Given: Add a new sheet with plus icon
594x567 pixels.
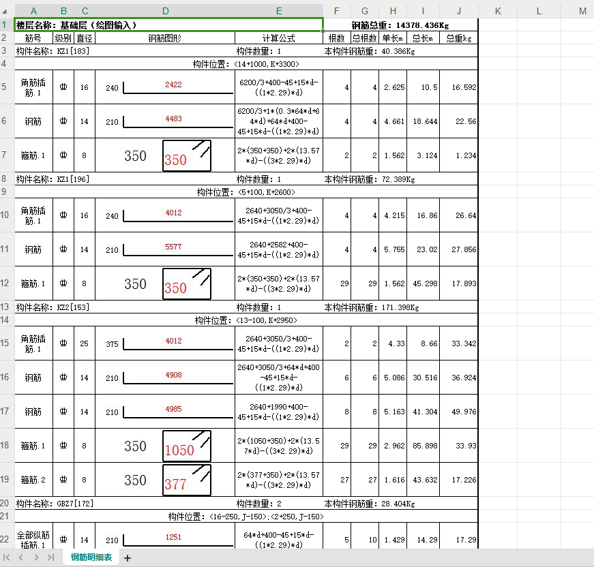Looking at the screenshot, I should coord(128,558).
